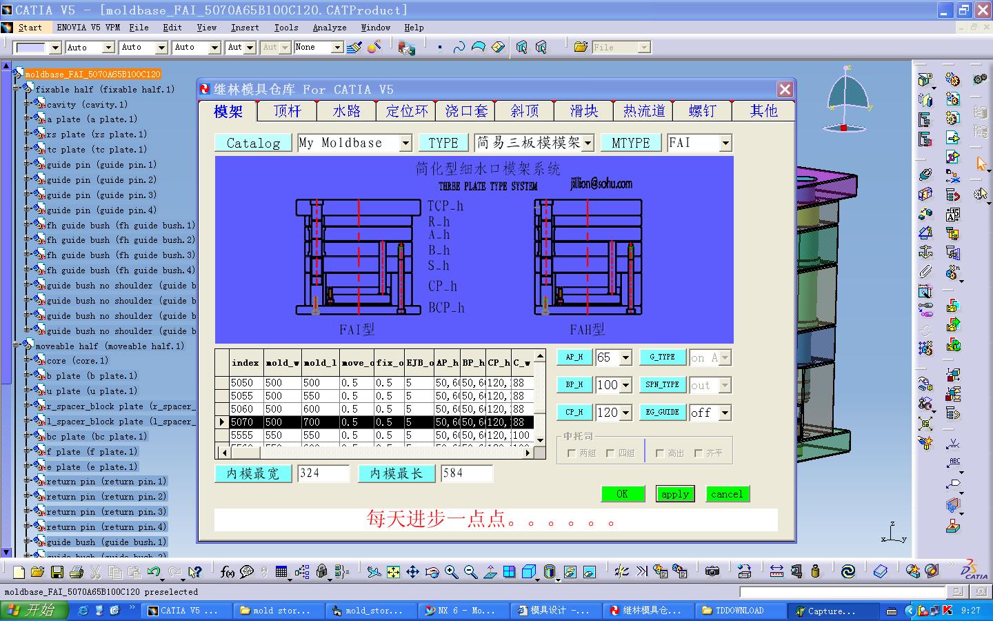Undo the last action
The width and height of the screenshot is (993, 621).
153,571
